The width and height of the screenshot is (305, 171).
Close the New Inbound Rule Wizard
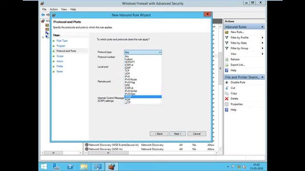[x=207, y=14]
